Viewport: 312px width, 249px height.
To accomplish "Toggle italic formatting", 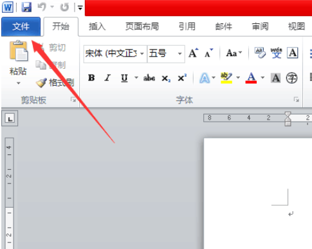I will pyautogui.click(x=107, y=78).
